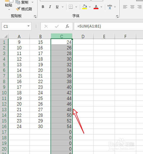Select row 17 header
143x154 pixels.
4,132
